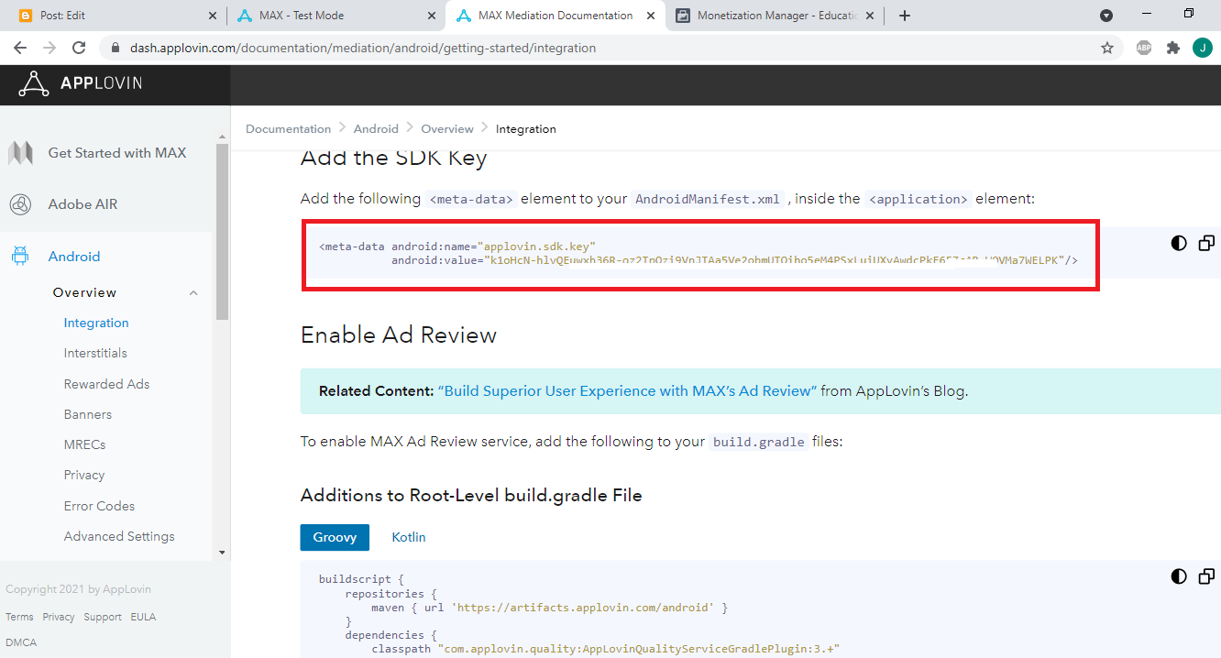The height and width of the screenshot is (658, 1221).
Task: Switch to the Post: Edit tab
Action: pos(117,16)
